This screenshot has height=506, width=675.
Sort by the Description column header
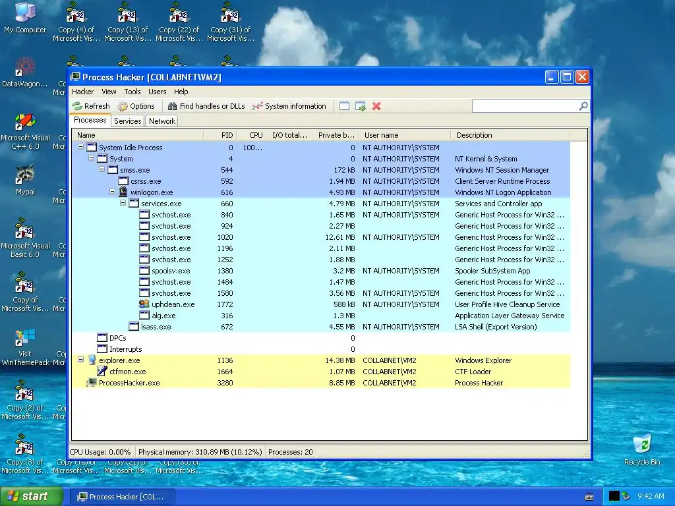click(510, 135)
